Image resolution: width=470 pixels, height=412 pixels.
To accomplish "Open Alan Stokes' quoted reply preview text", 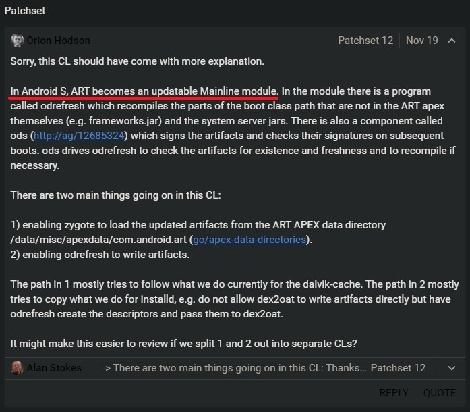I will pos(236,368).
